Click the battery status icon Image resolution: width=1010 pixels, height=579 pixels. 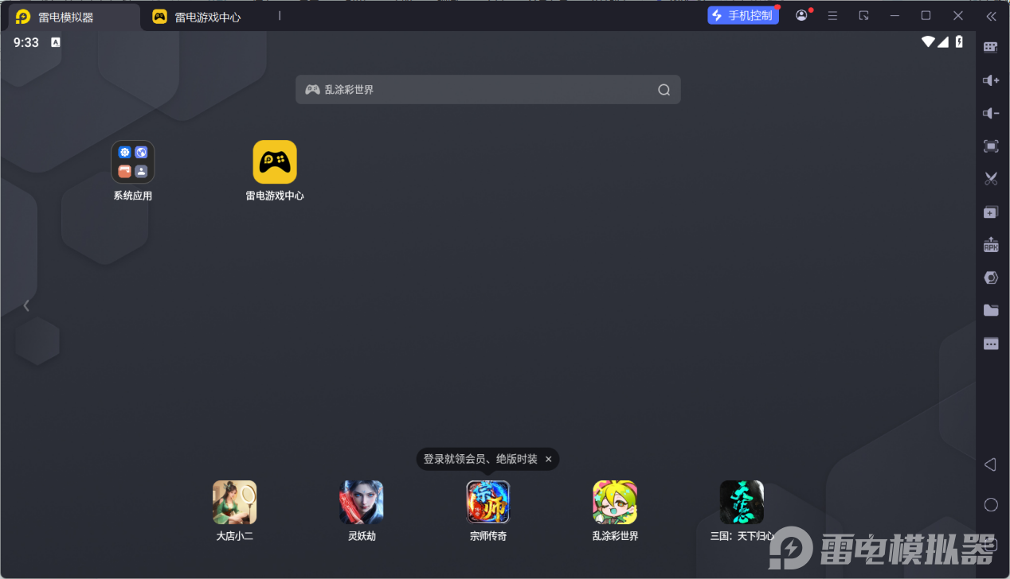click(x=959, y=41)
